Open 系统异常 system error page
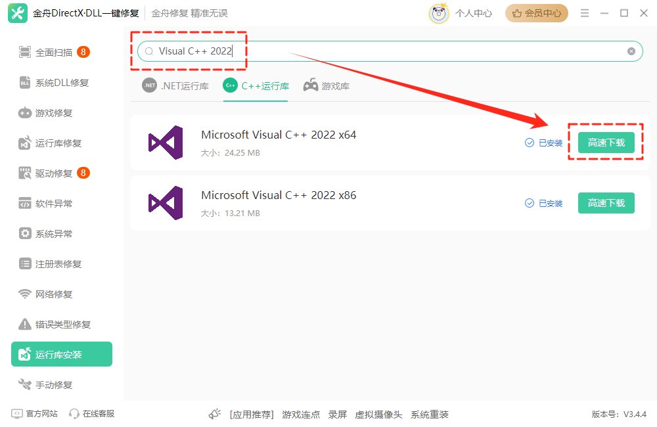The image size is (657, 427). 45,233
